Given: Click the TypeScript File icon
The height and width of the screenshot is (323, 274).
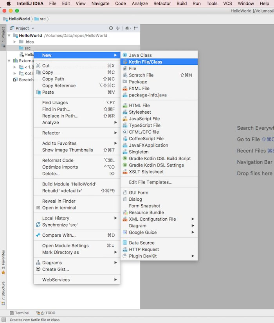Looking at the screenshot, I should [124, 125].
